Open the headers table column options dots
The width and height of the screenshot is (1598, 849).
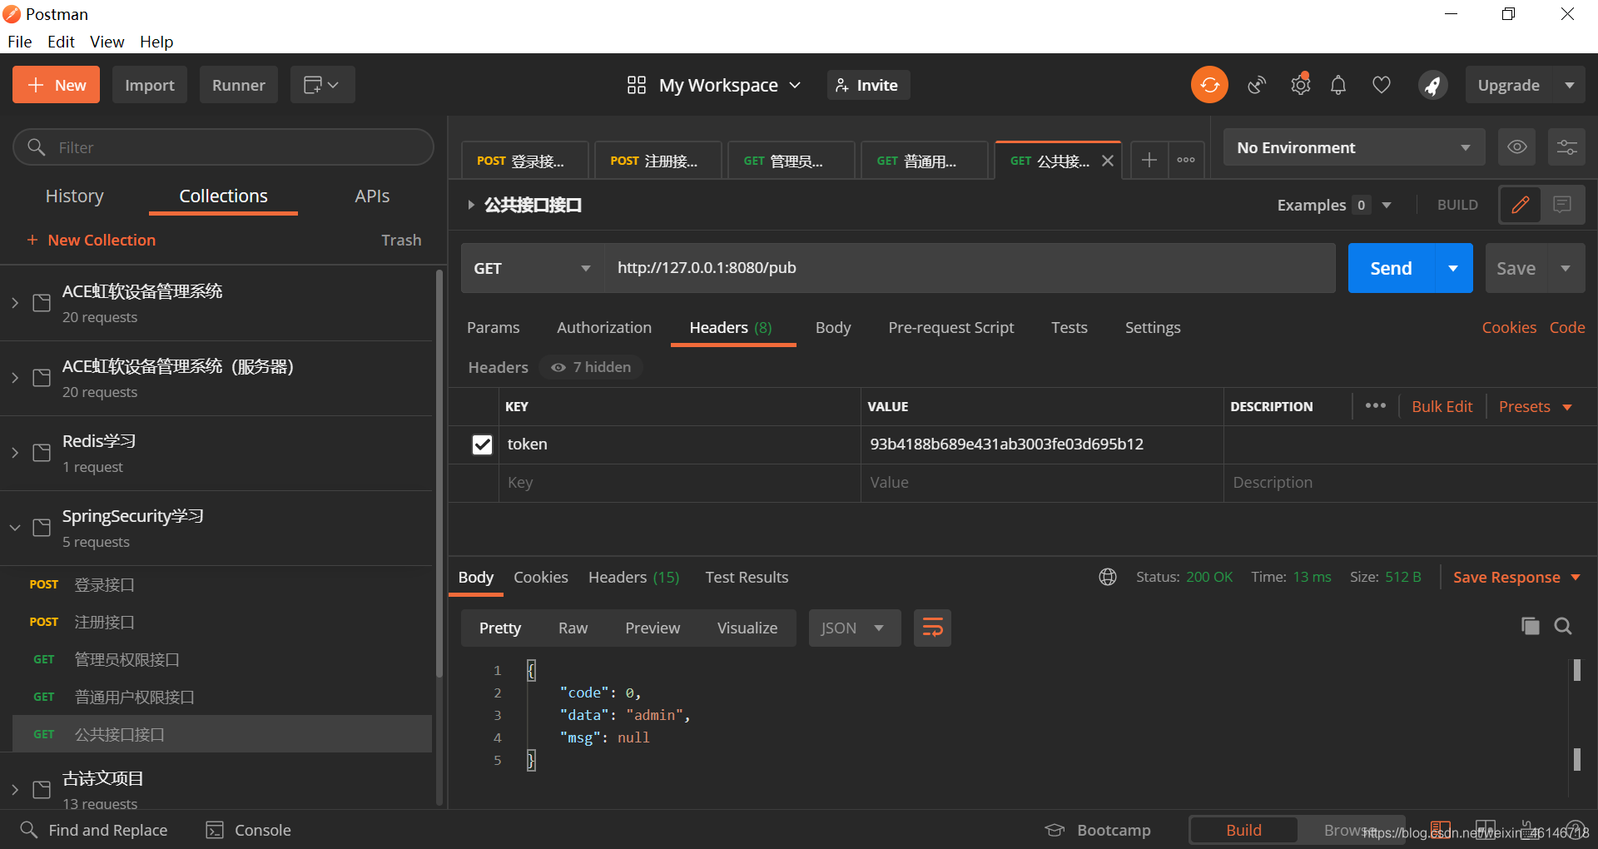click(1376, 406)
